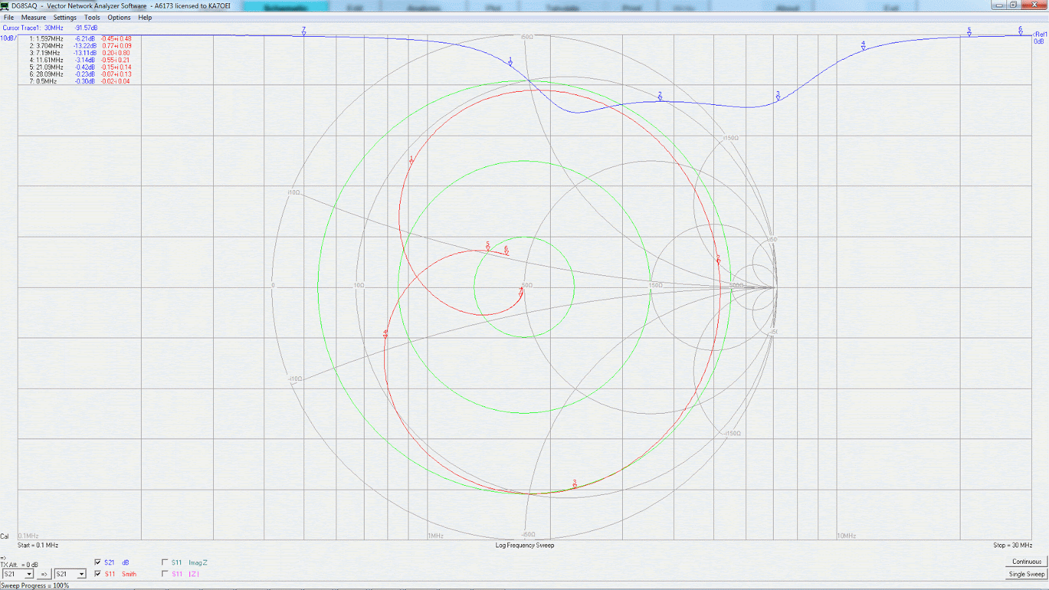The width and height of the screenshot is (1049, 590).
Task: Click the VNA app icon in title bar
Action: [x=5, y=6]
